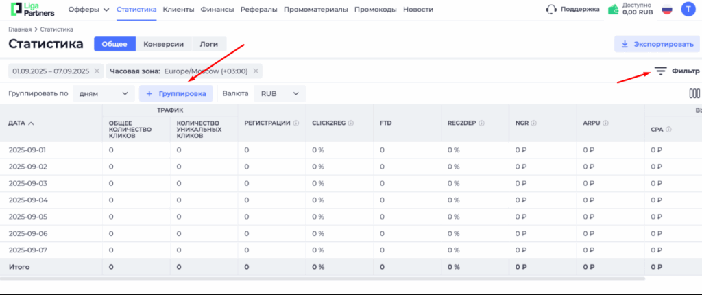Click the Количество уникальных кликов header
This screenshot has height=295, width=702.
coord(198,130)
